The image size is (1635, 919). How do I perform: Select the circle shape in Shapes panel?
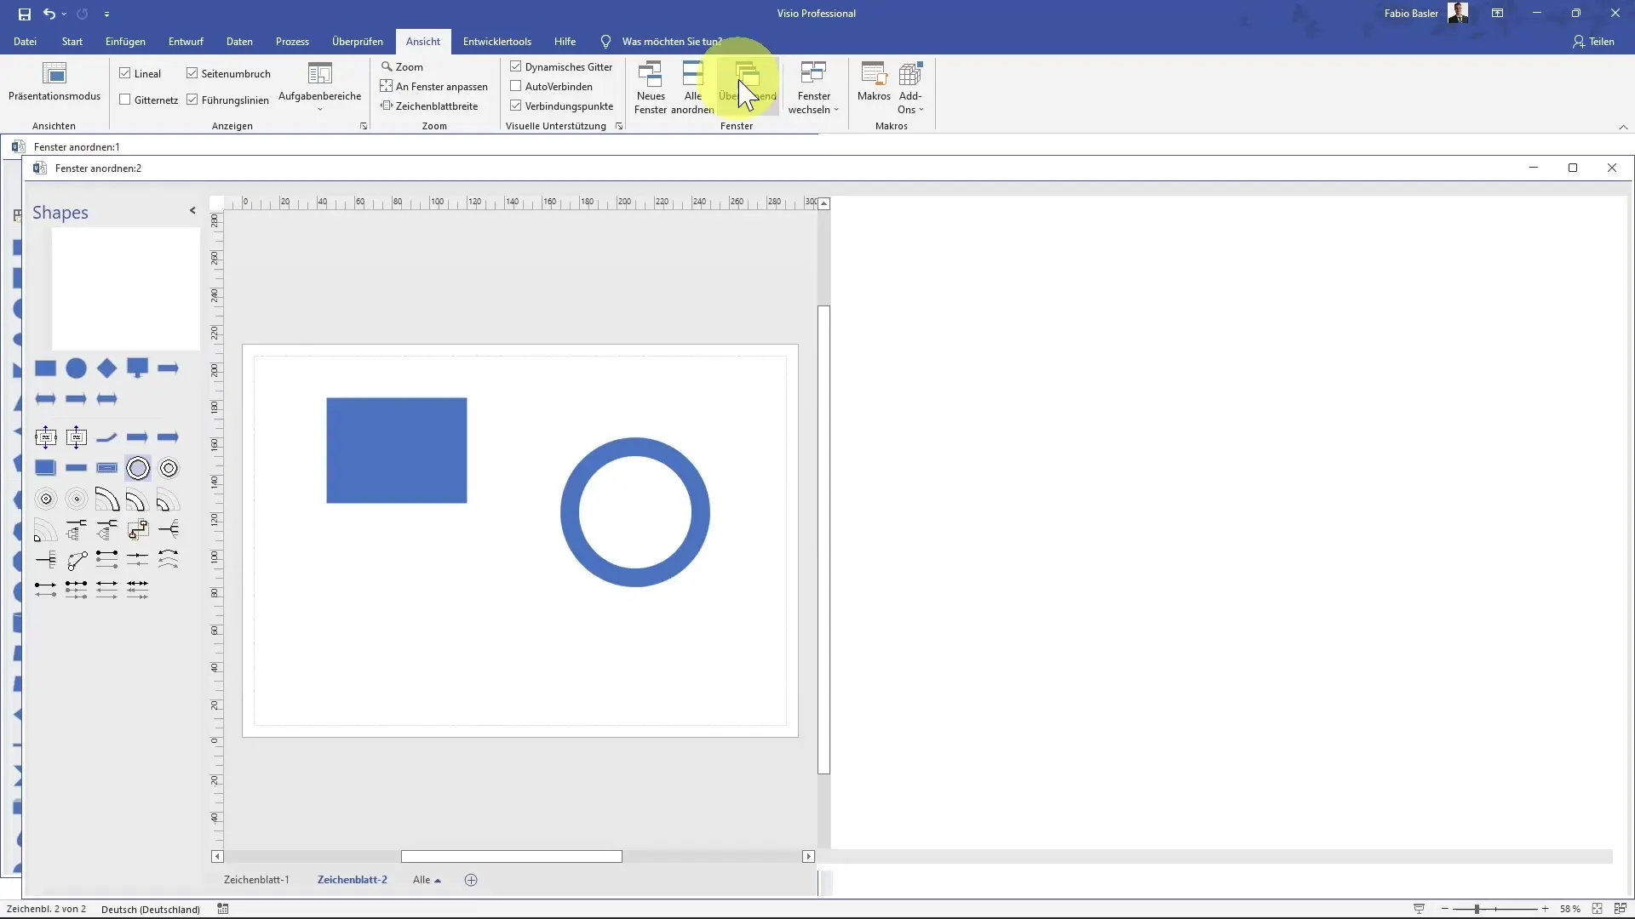[77, 368]
